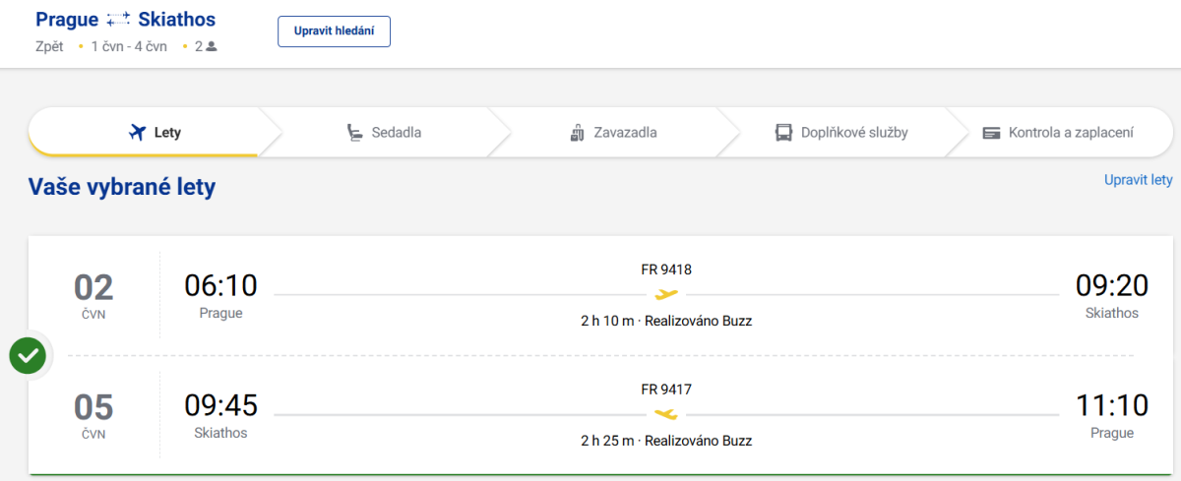The height and width of the screenshot is (481, 1181).
Task: Click the card icon for Kontrola a zaplacení
Action: [991, 133]
